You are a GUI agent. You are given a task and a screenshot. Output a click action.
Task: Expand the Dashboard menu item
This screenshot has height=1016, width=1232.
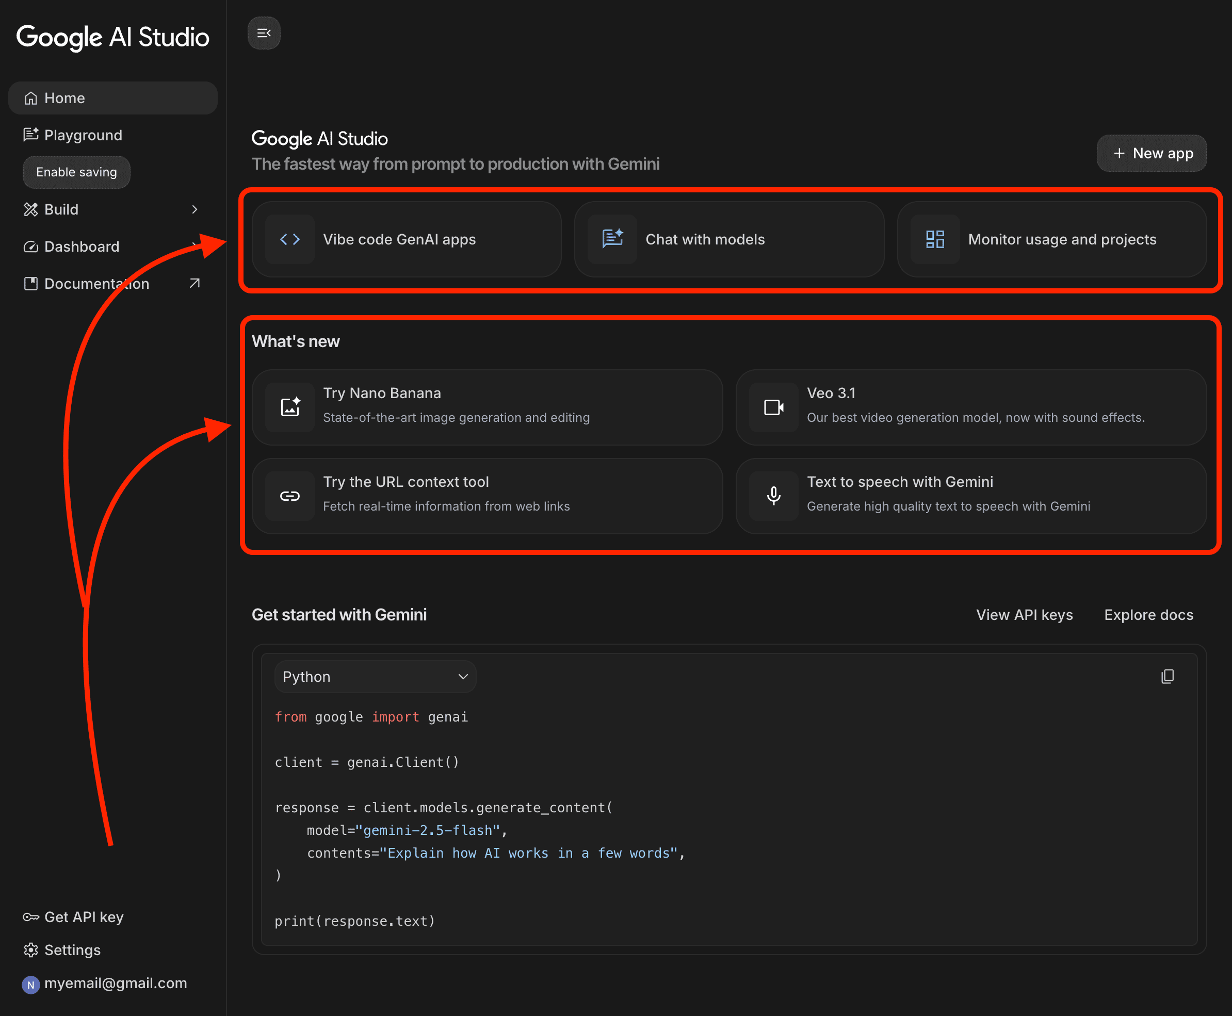click(x=82, y=247)
